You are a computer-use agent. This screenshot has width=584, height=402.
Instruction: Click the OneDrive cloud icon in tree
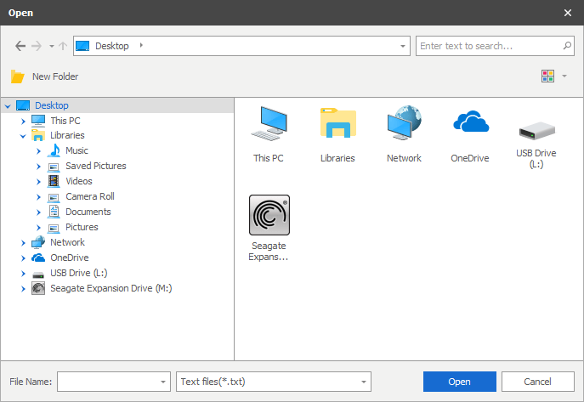[x=38, y=258]
